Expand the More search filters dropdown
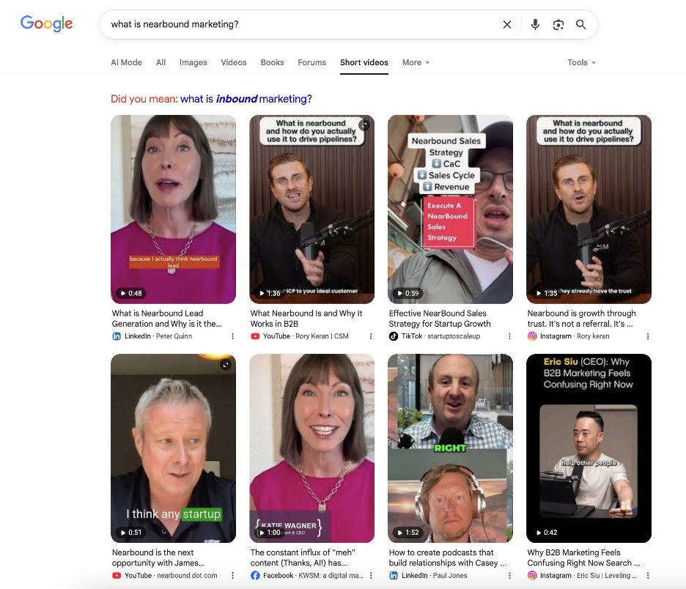Screen dimensions: 686x589 coord(416,63)
